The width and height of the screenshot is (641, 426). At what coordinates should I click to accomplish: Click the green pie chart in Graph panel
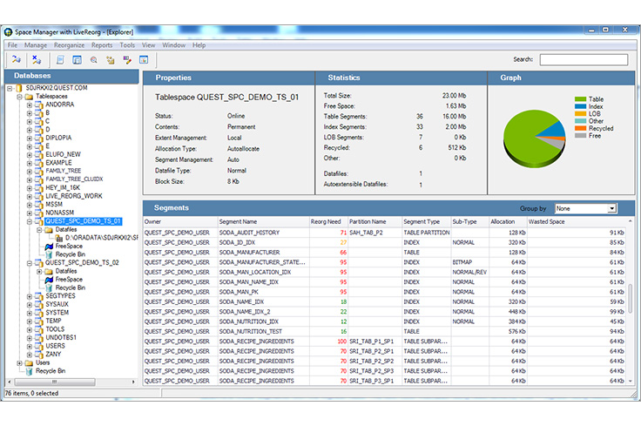point(534,139)
